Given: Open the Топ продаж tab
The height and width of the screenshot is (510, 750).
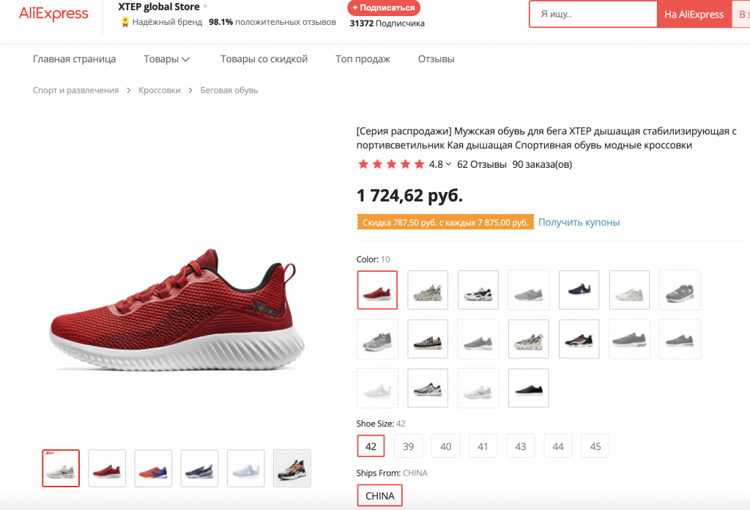Looking at the screenshot, I should (x=363, y=59).
